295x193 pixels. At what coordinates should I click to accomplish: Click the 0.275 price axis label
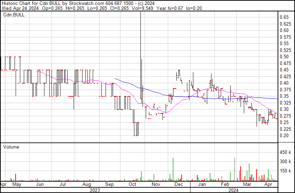(x=285, y=116)
